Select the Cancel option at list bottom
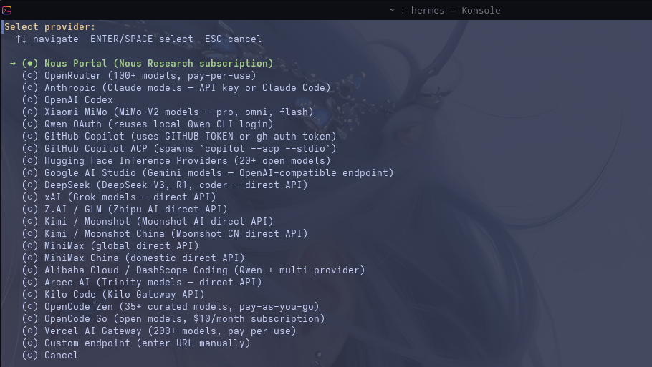652x367 pixels. [52, 355]
